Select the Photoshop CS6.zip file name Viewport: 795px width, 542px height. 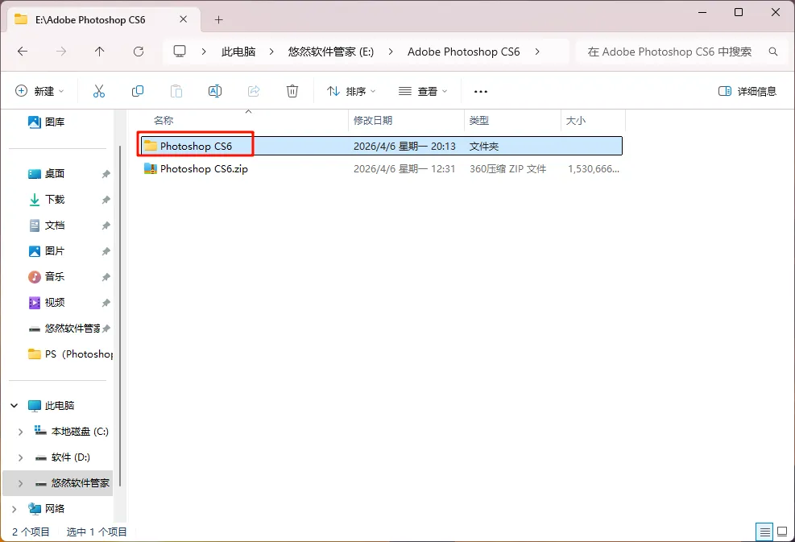(x=204, y=169)
